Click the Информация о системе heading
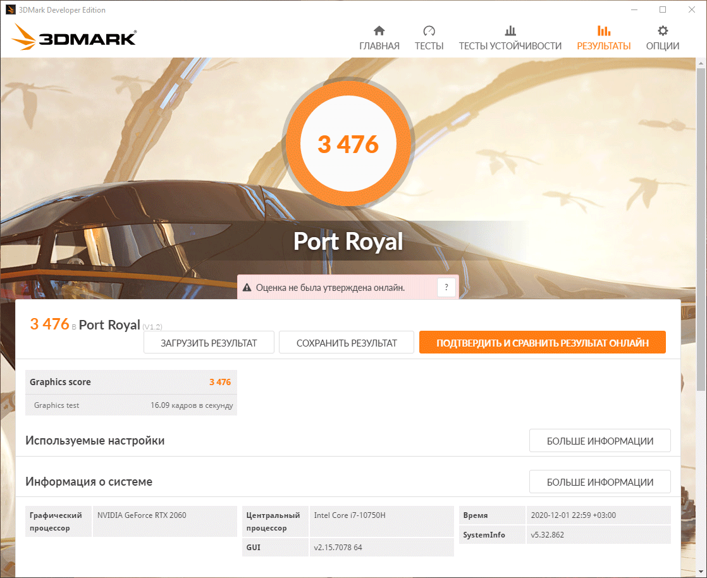This screenshot has width=707, height=578. pyautogui.click(x=89, y=481)
